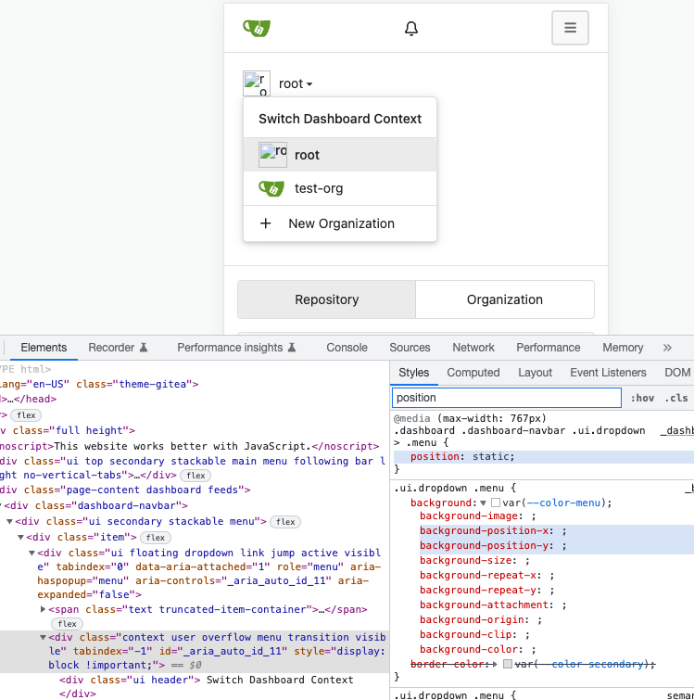This screenshot has width=694, height=700.
Task: Click the test-org Gitea logo avatar
Action: click(271, 188)
